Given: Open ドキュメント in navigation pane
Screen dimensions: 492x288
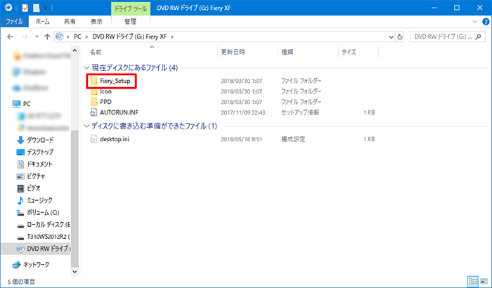Looking at the screenshot, I should coord(34,164).
